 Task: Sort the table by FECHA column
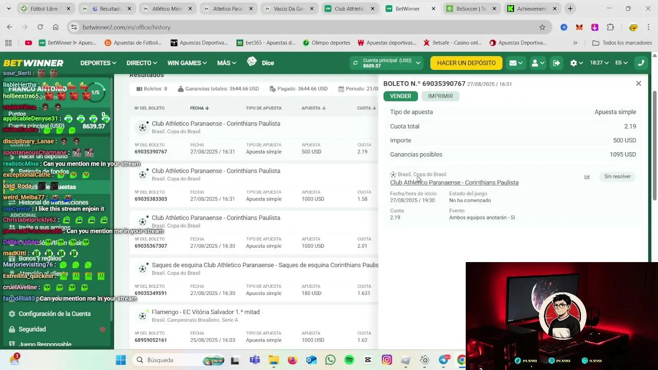199,108
